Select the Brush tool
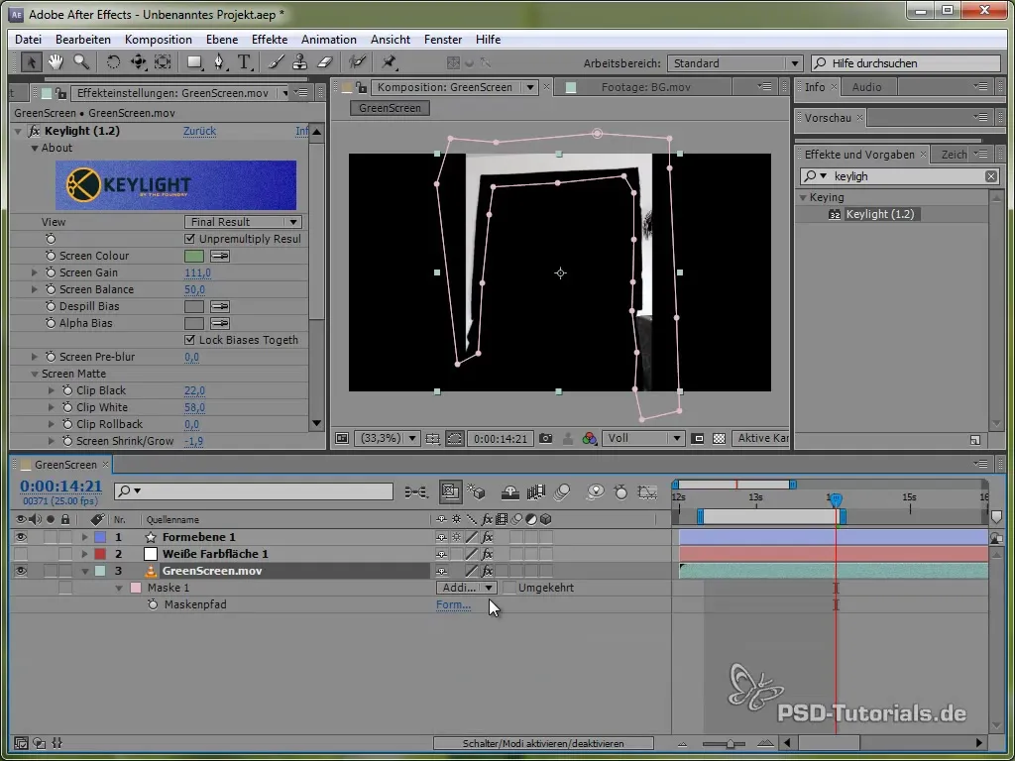The height and width of the screenshot is (761, 1015). click(x=277, y=62)
